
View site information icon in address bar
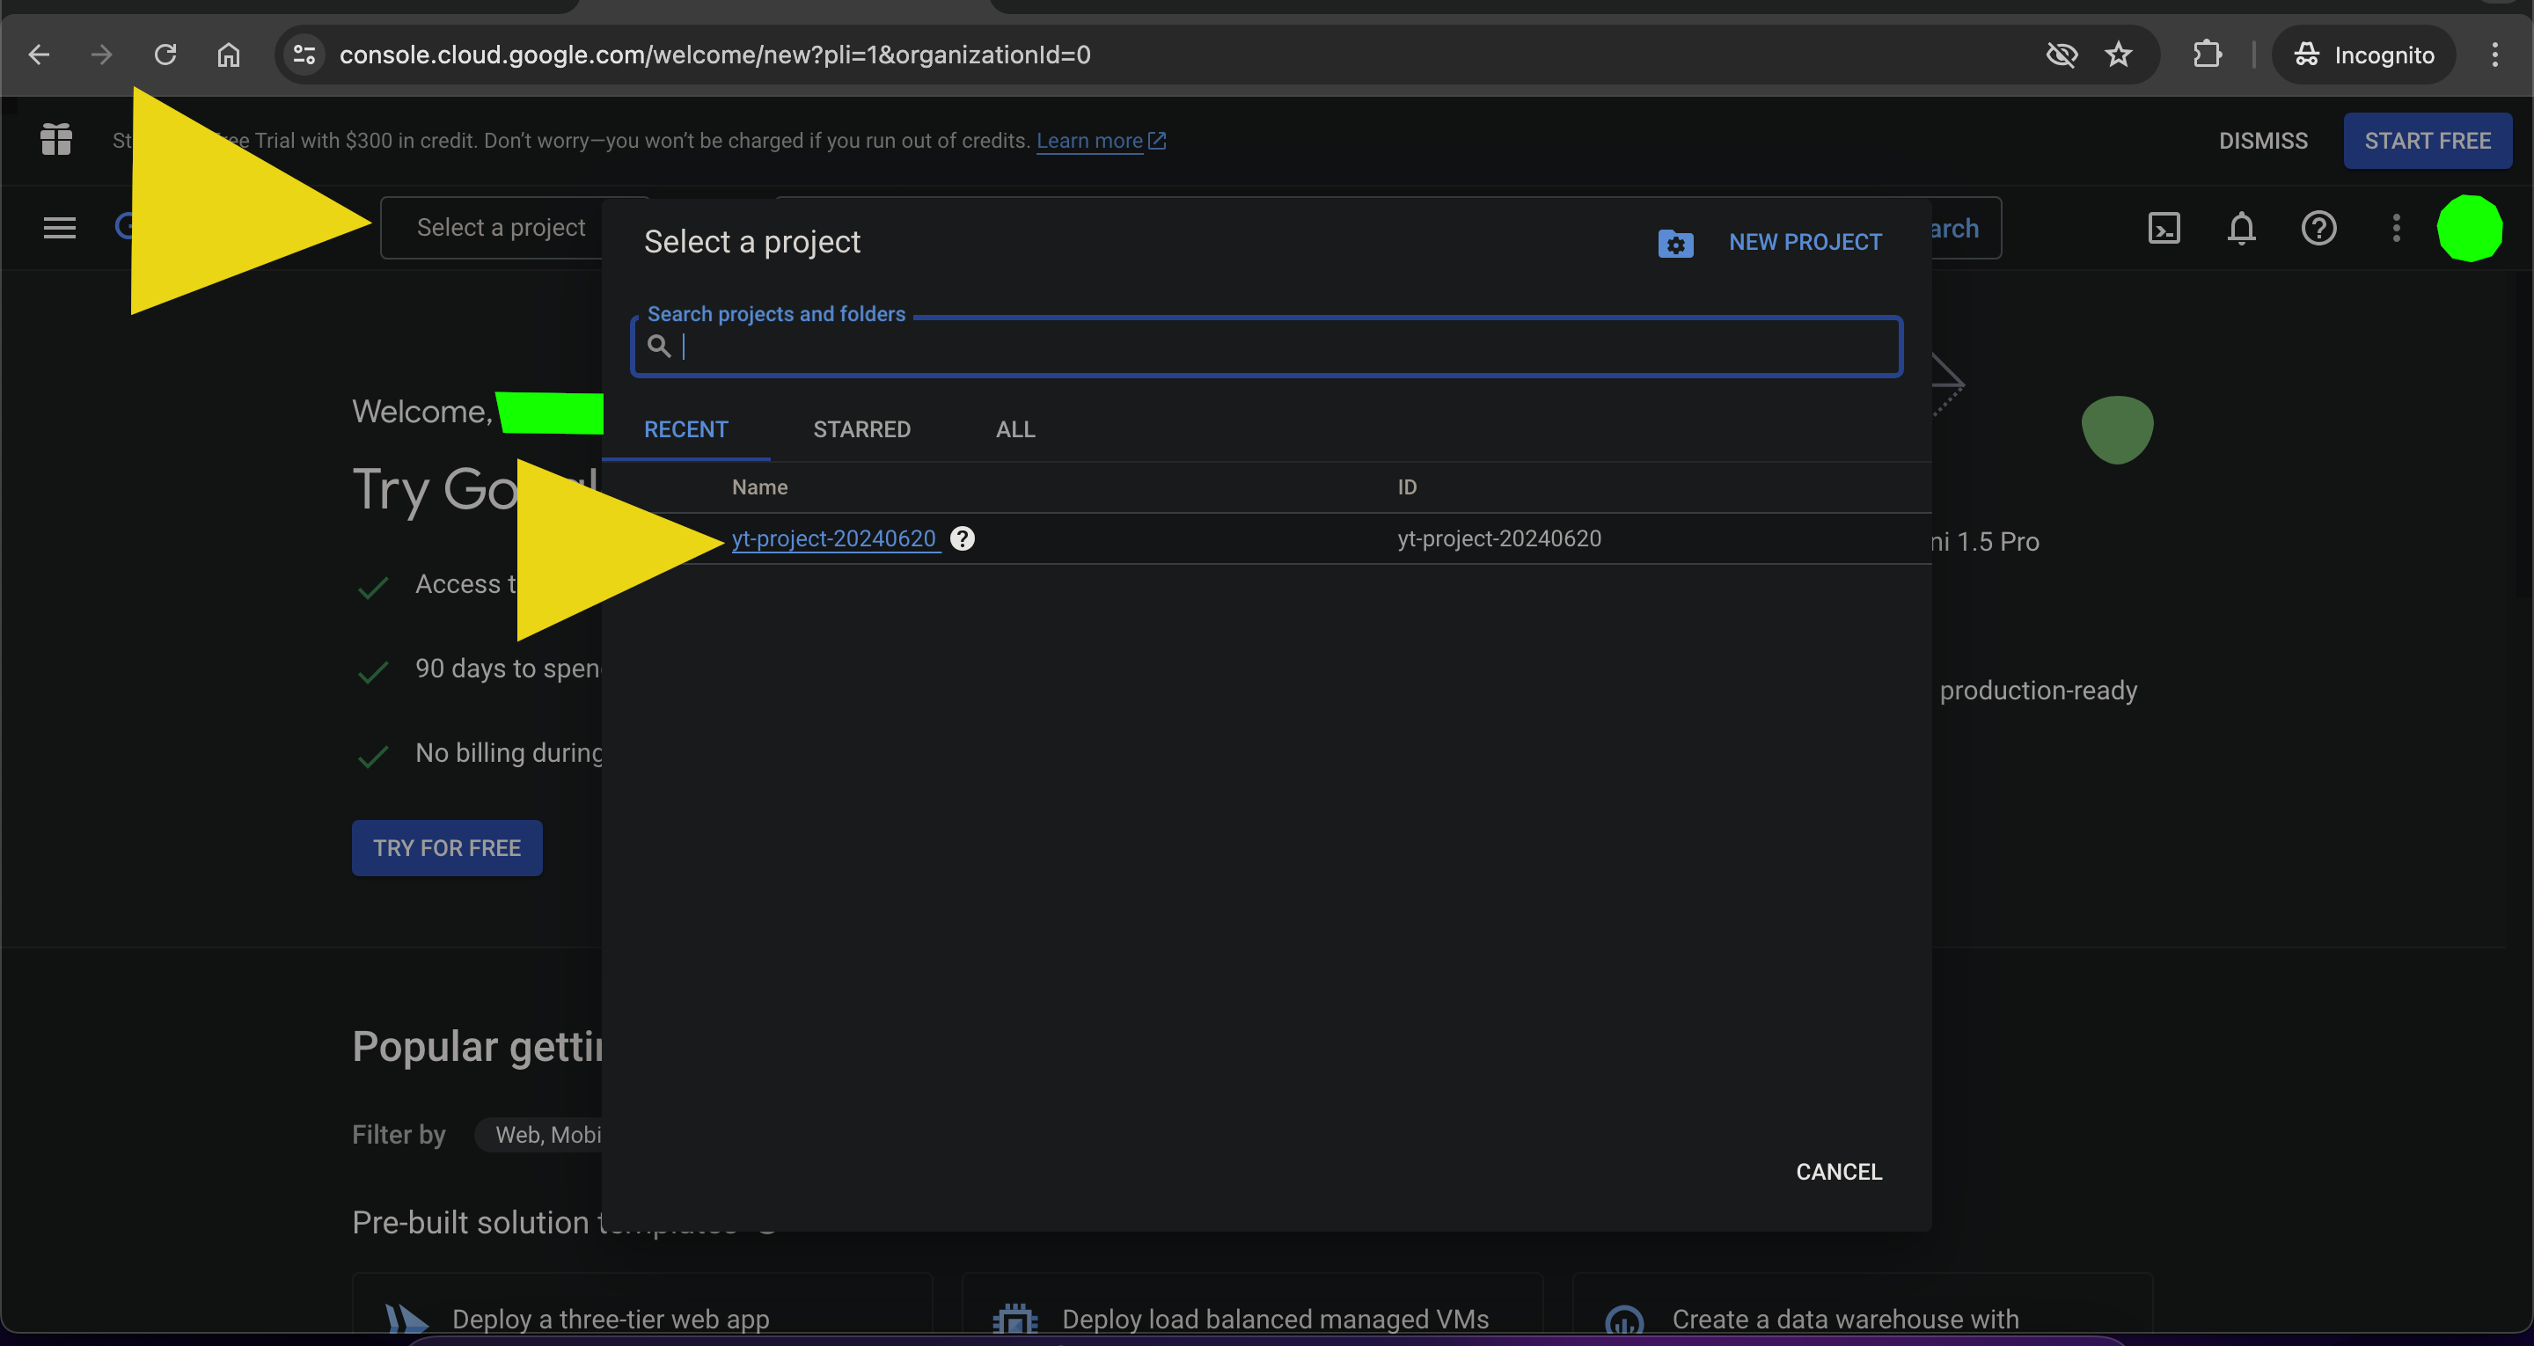click(x=305, y=55)
